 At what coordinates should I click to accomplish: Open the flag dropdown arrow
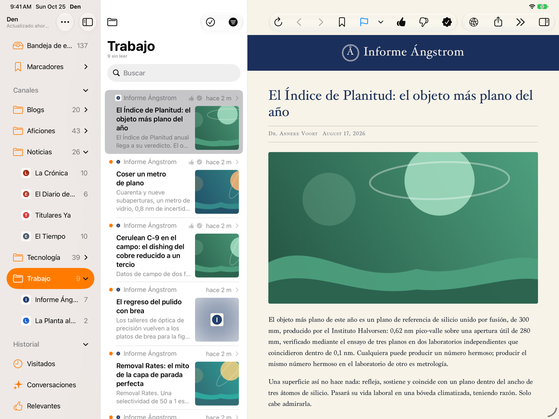point(381,22)
